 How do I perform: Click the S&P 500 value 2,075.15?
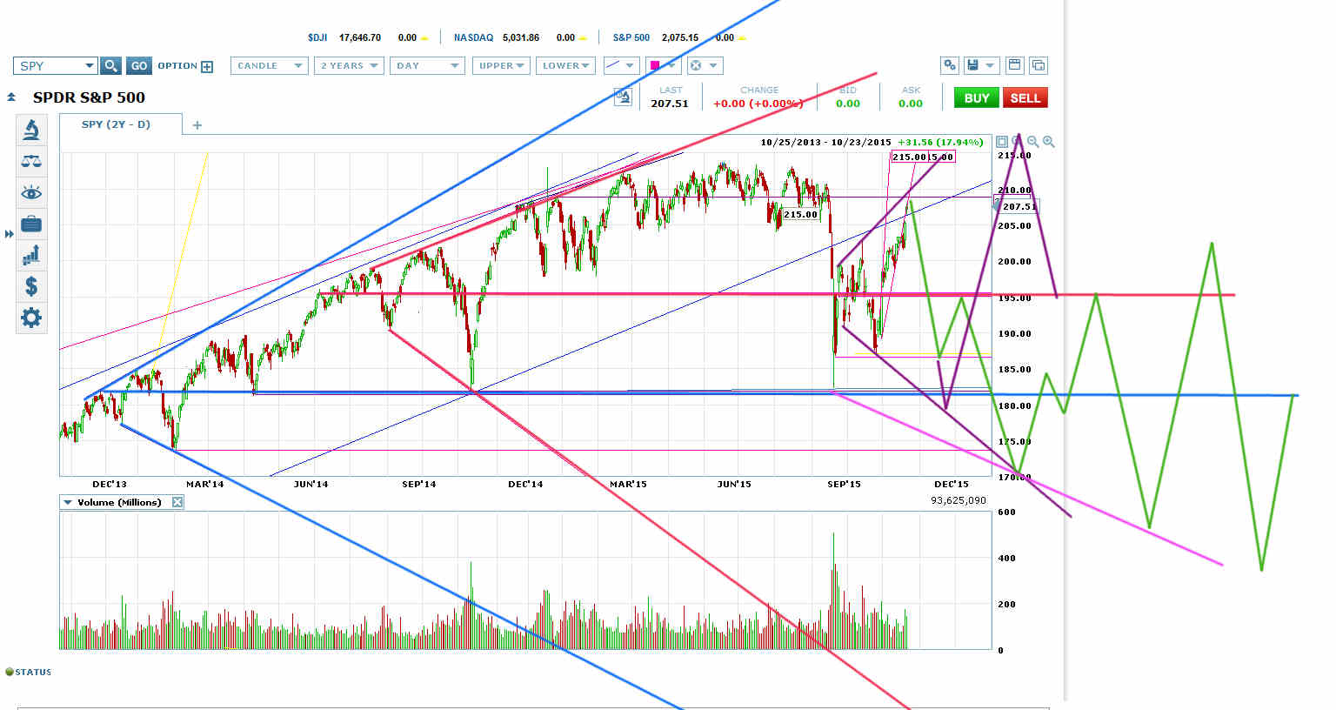point(680,37)
